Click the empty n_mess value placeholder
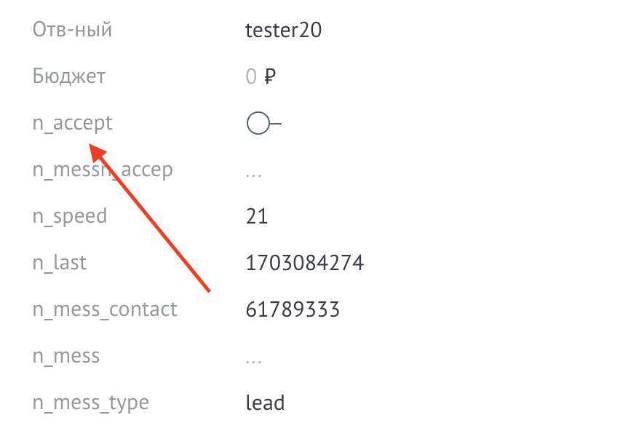The width and height of the screenshot is (620, 431). (254, 357)
